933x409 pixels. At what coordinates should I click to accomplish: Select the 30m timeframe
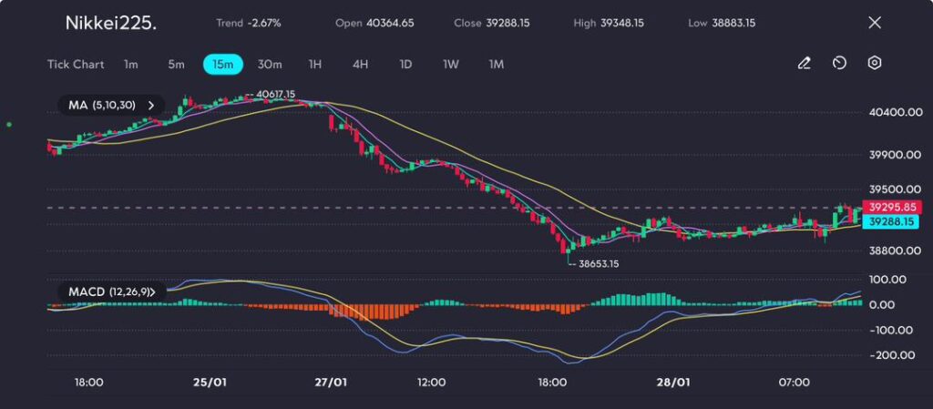270,64
